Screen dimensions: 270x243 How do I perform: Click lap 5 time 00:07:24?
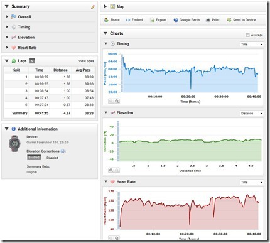[x=41, y=105]
